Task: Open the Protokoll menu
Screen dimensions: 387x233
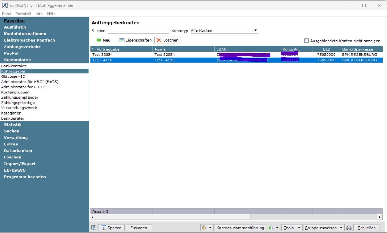Action: click(23, 14)
